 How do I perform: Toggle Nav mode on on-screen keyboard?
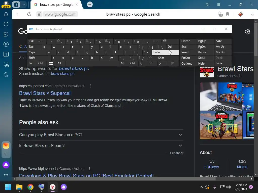[223, 41]
